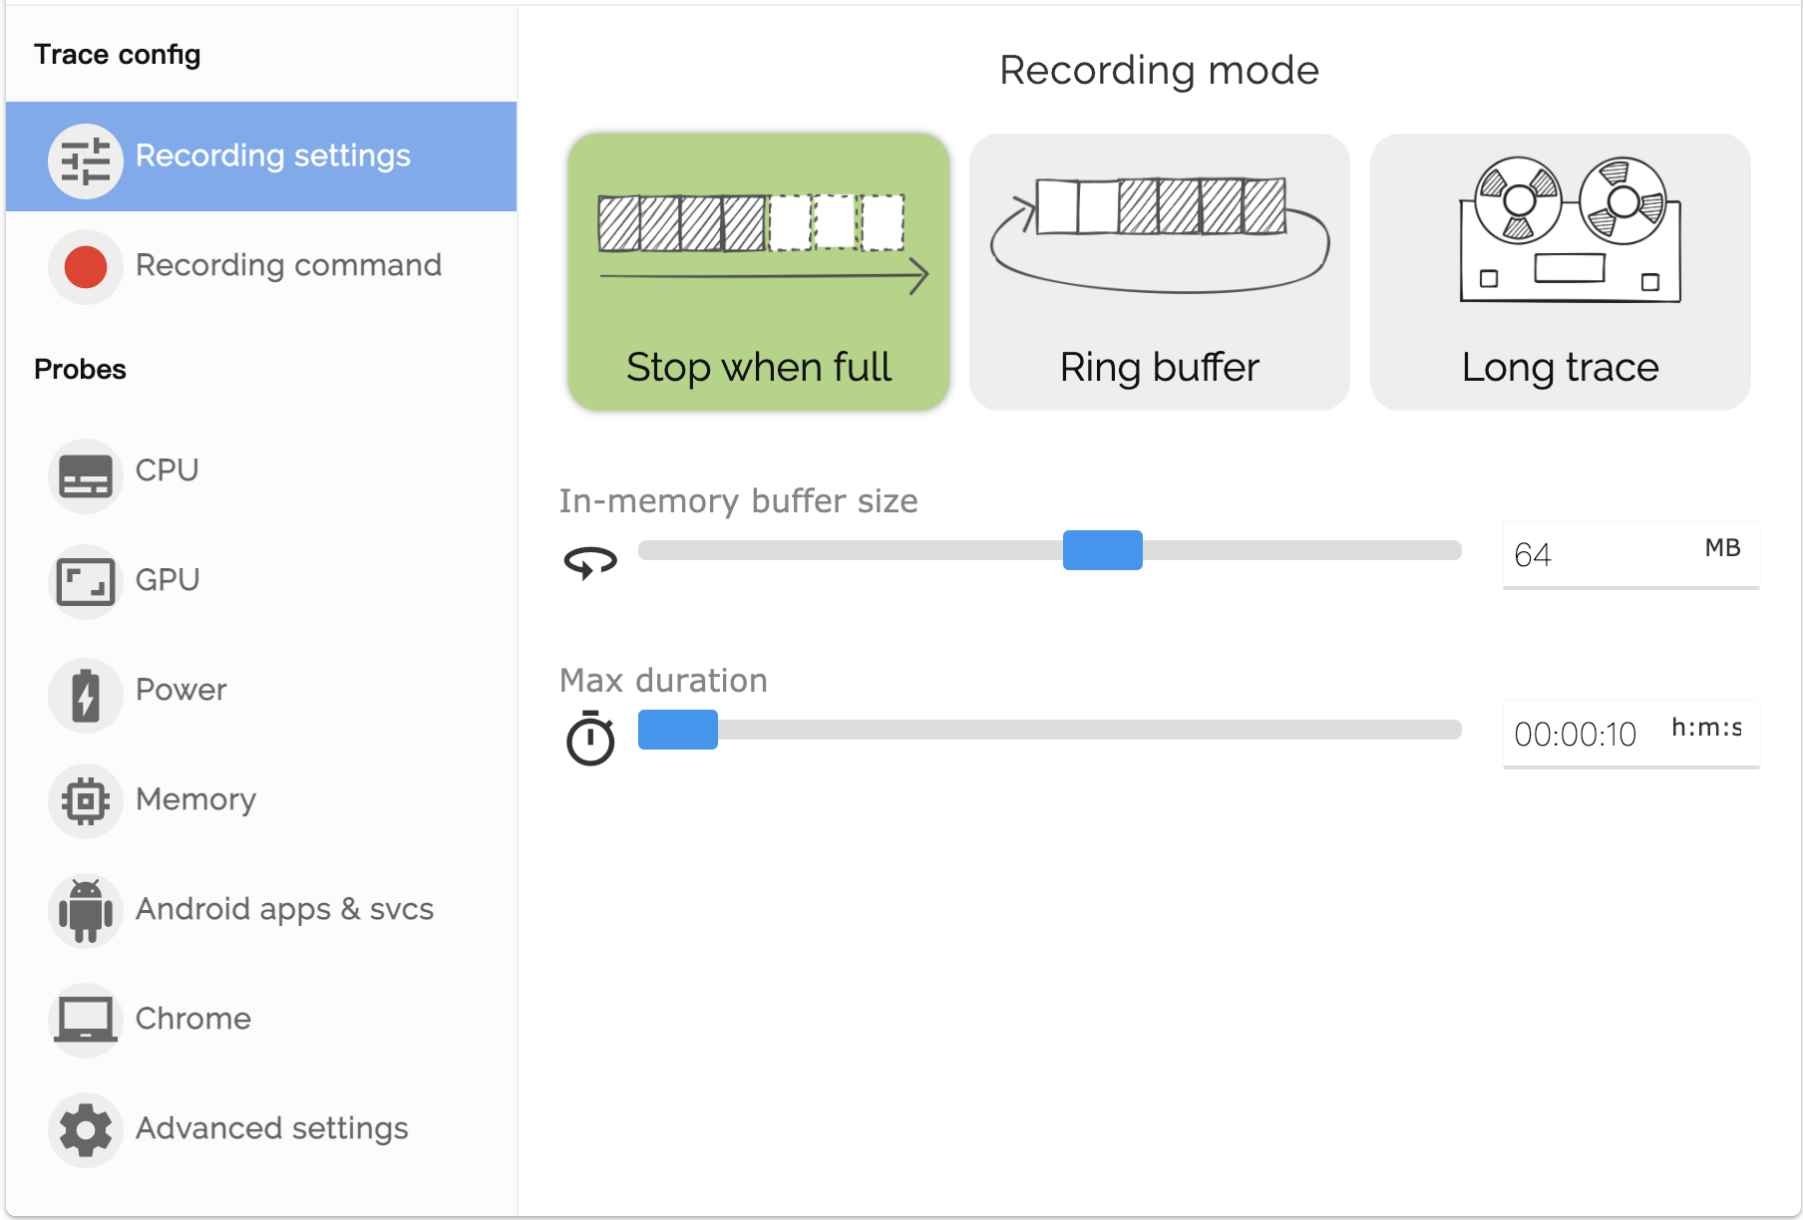The width and height of the screenshot is (1803, 1220).
Task: Select the GPU probe icon
Action: (86, 582)
